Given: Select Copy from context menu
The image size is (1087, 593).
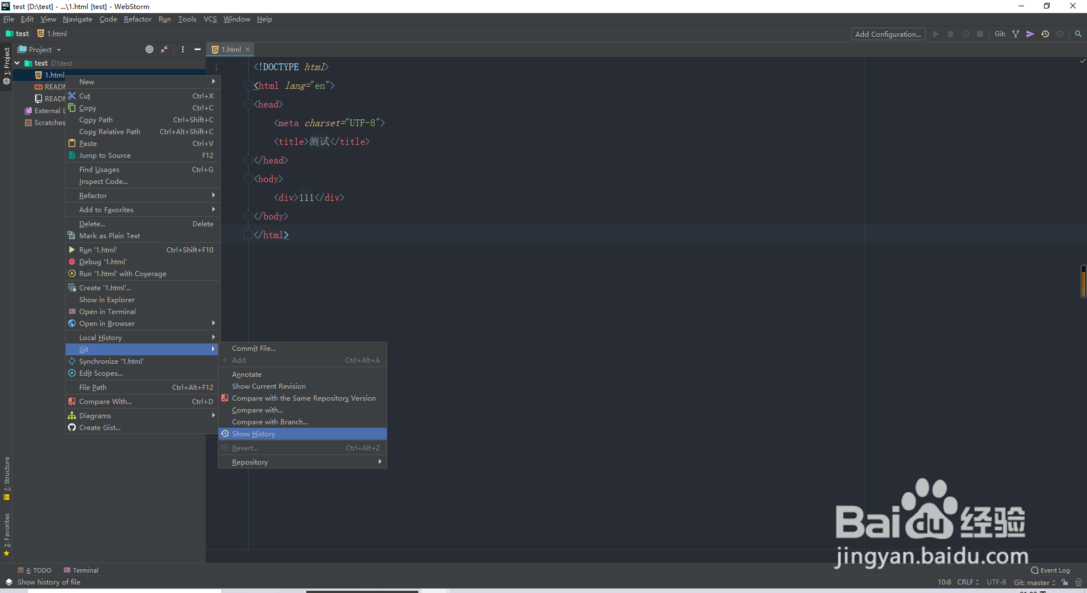Looking at the screenshot, I should [143, 108].
